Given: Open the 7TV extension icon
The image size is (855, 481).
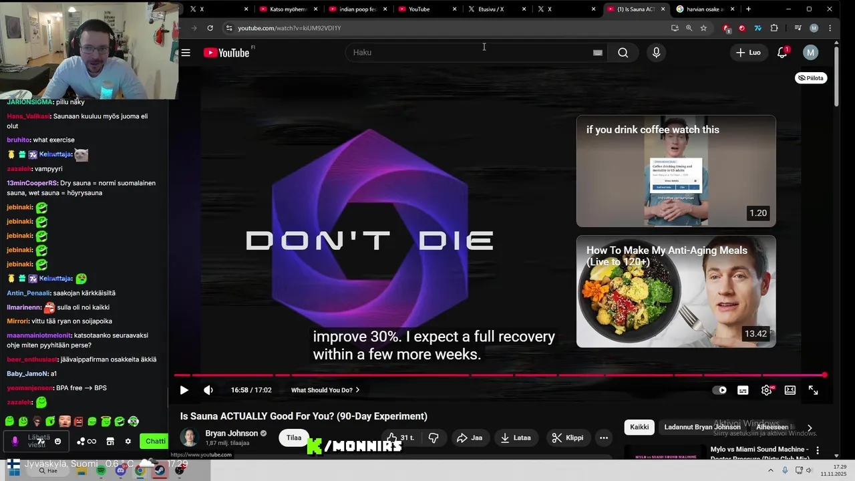Looking at the screenshot, I should pyautogui.click(x=757, y=28).
